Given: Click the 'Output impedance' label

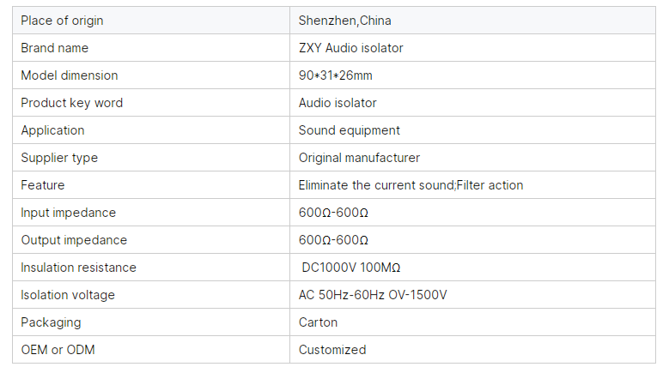Looking at the screenshot, I should tap(74, 240).
